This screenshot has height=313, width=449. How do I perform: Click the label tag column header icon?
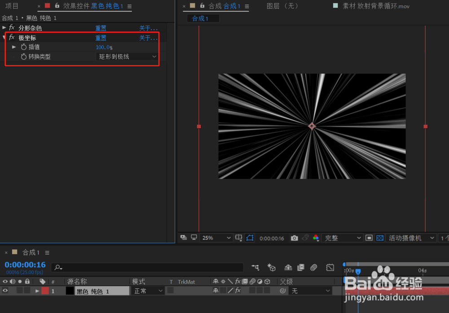[42, 281]
